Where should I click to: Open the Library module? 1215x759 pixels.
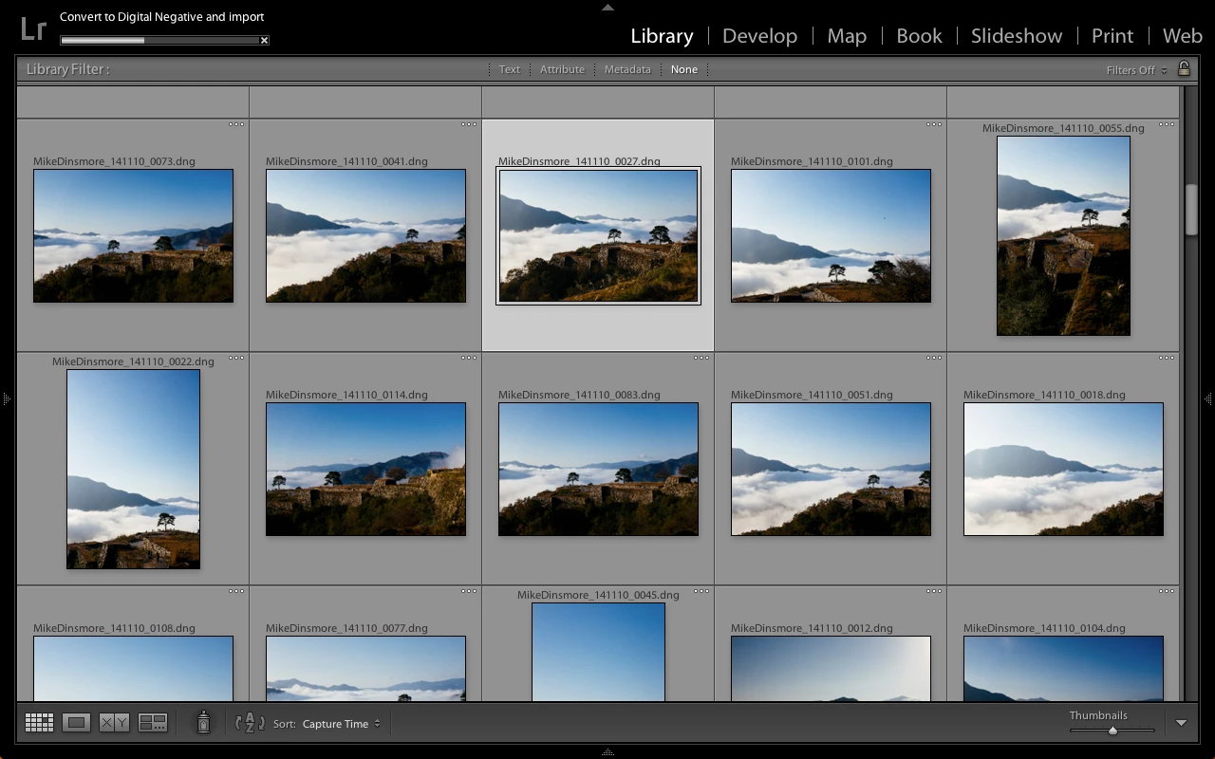tap(662, 36)
